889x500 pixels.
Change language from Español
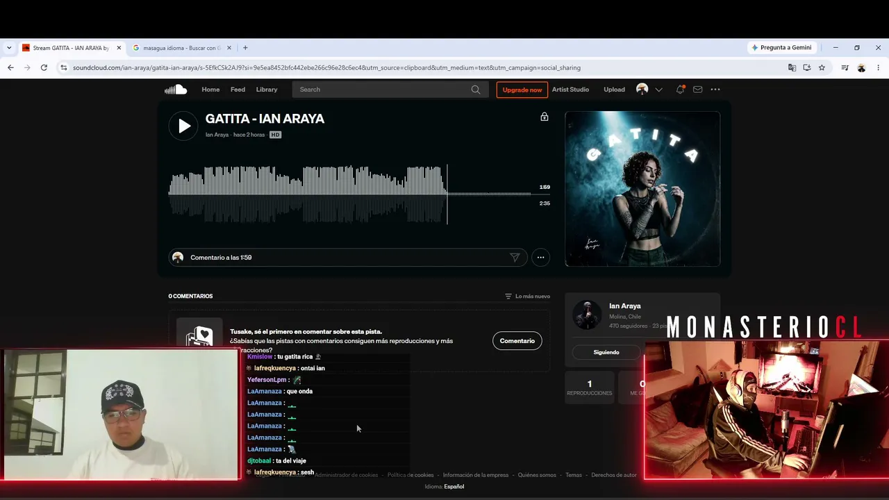click(454, 487)
